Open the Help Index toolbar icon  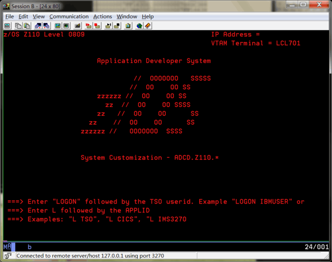tap(148, 26)
